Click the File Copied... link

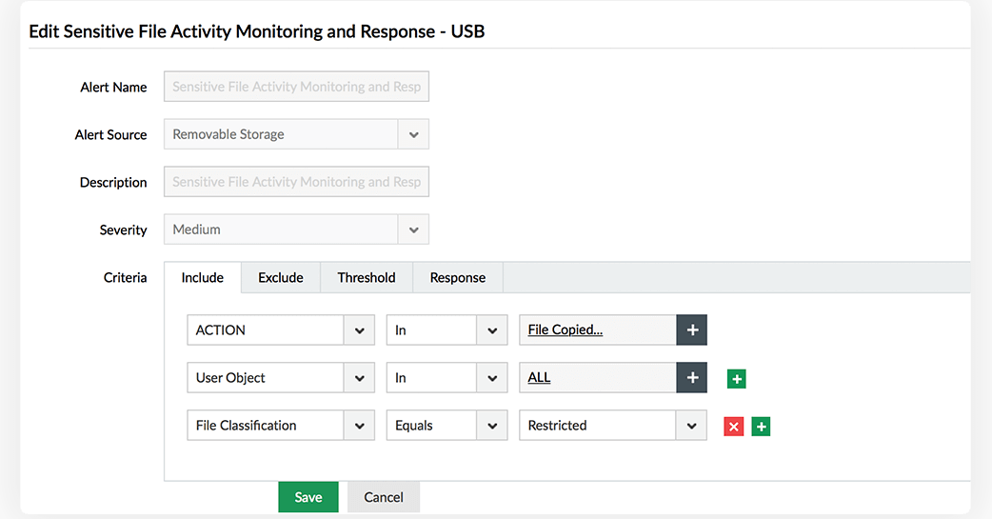[x=565, y=330]
